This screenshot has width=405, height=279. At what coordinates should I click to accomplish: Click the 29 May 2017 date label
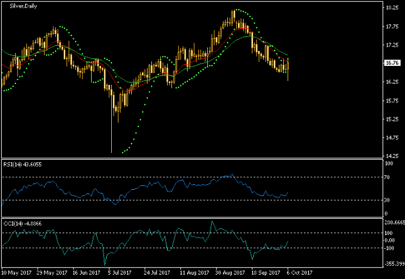click(52, 273)
